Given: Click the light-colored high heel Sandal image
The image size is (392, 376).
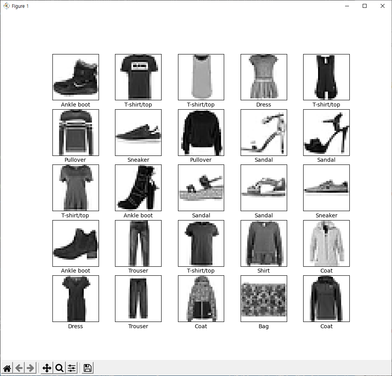Looking at the screenshot, I should pyautogui.click(x=264, y=132).
